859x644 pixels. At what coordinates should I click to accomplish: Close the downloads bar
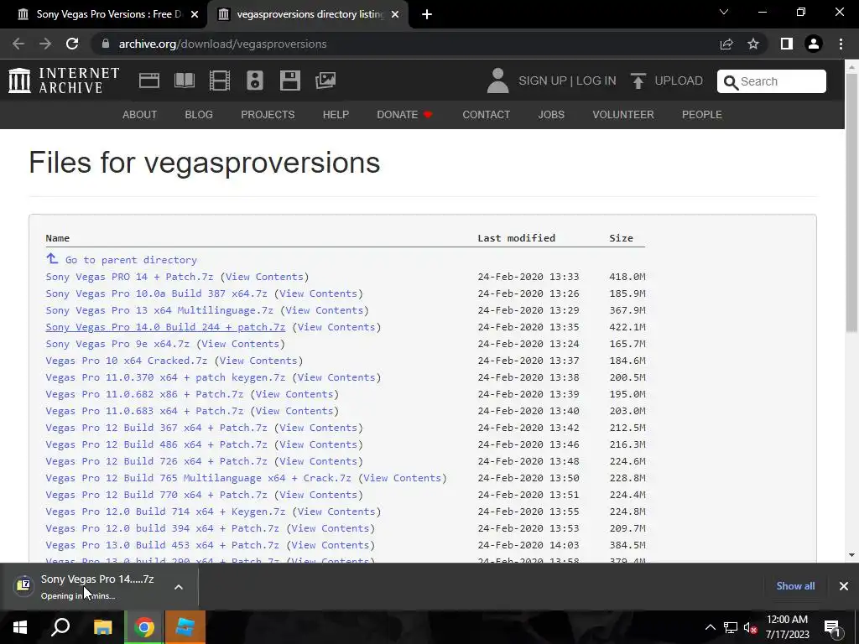tap(844, 586)
